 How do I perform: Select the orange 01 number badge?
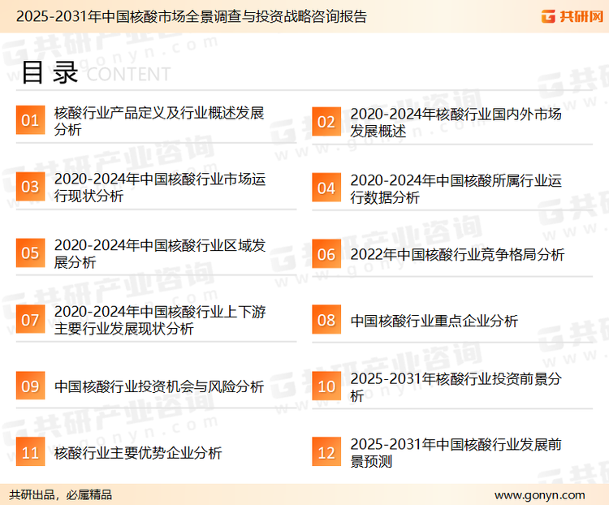click(x=30, y=120)
